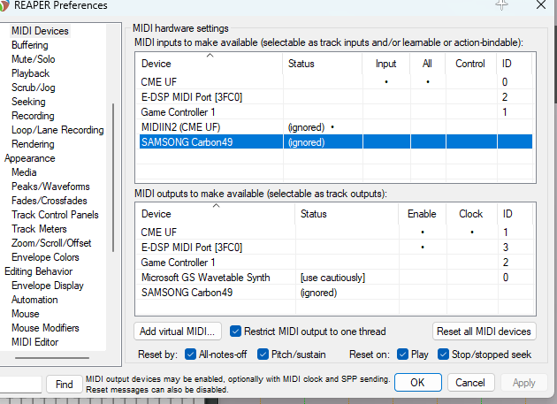557x404 pixels.
Task: Open the Scrub/Jog preferences page
Action: click(34, 88)
